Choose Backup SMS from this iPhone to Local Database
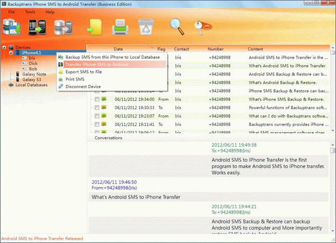Screen dimensions: 336x243 pyautogui.click(x=112, y=57)
